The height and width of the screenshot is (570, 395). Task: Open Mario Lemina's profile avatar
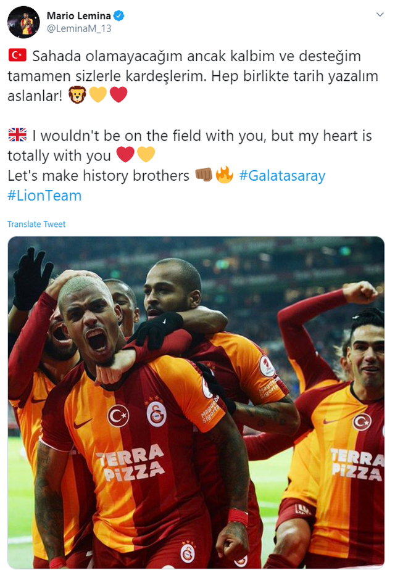pos(23,22)
